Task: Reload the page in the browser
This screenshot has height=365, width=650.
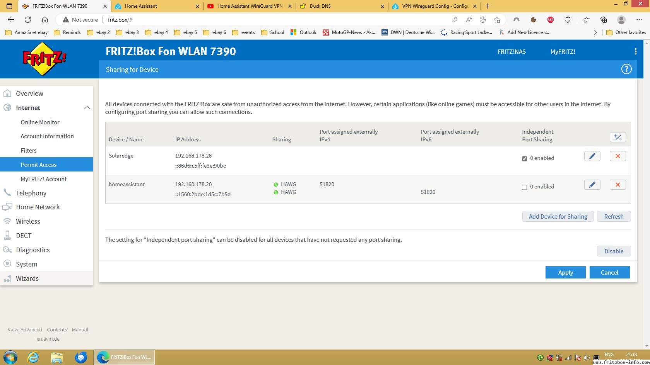Action: coord(28,20)
